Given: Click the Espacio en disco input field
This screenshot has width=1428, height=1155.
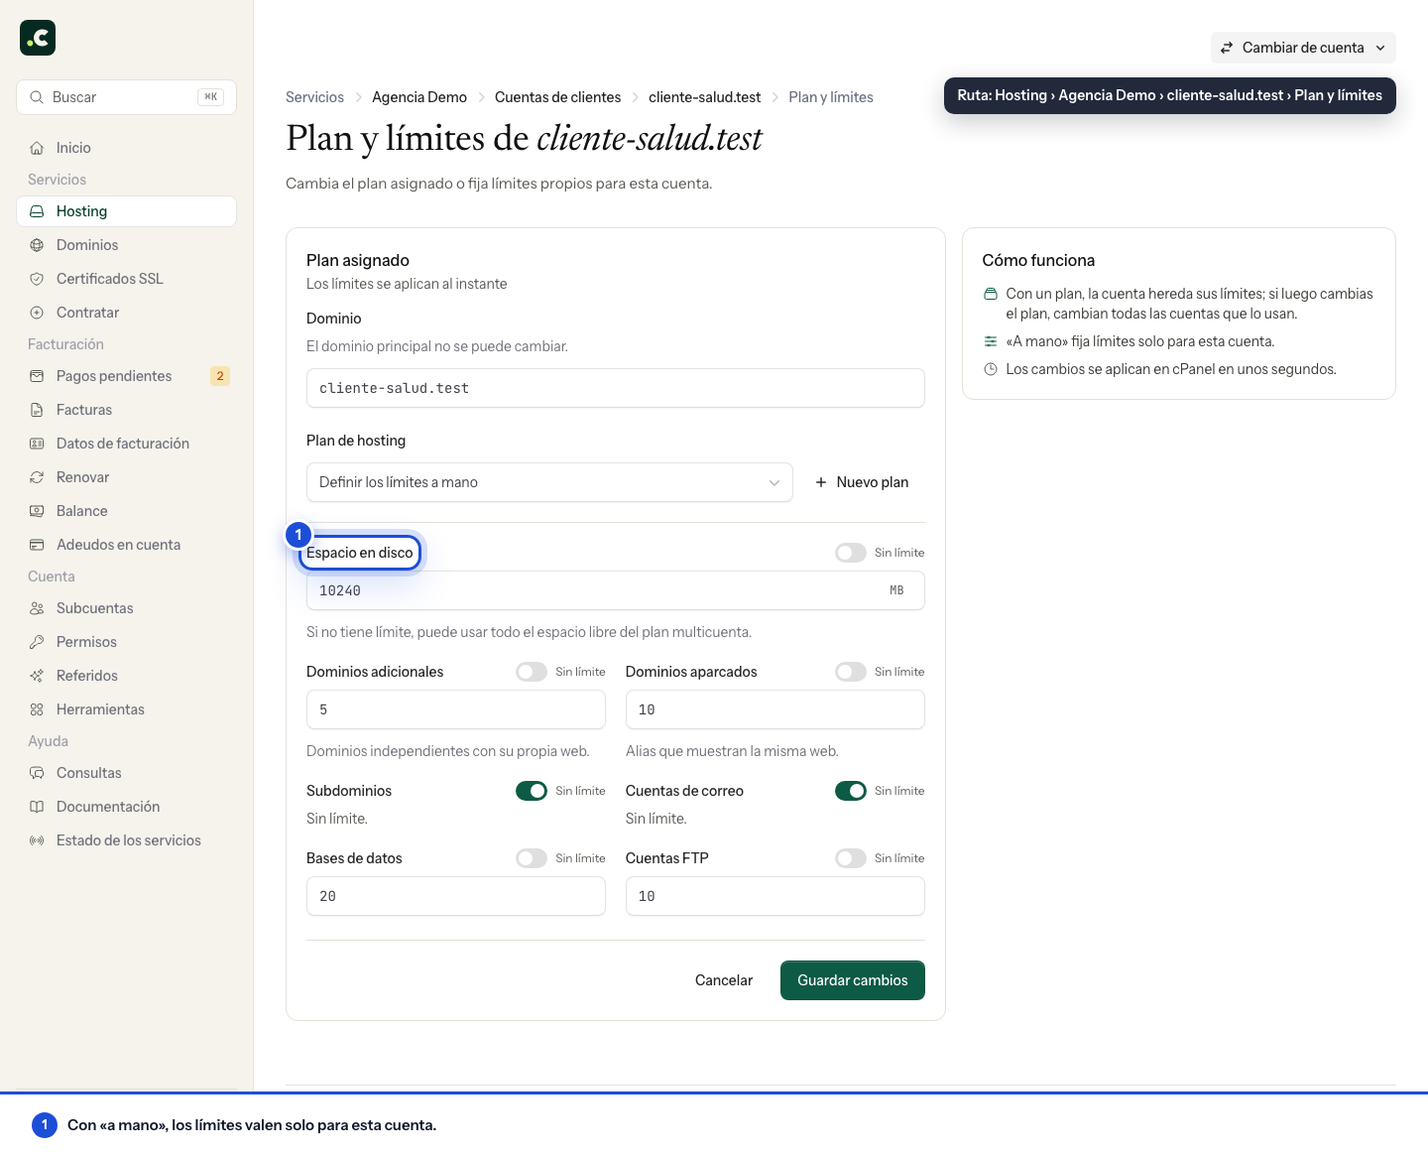Looking at the screenshot, I should 616,590.
